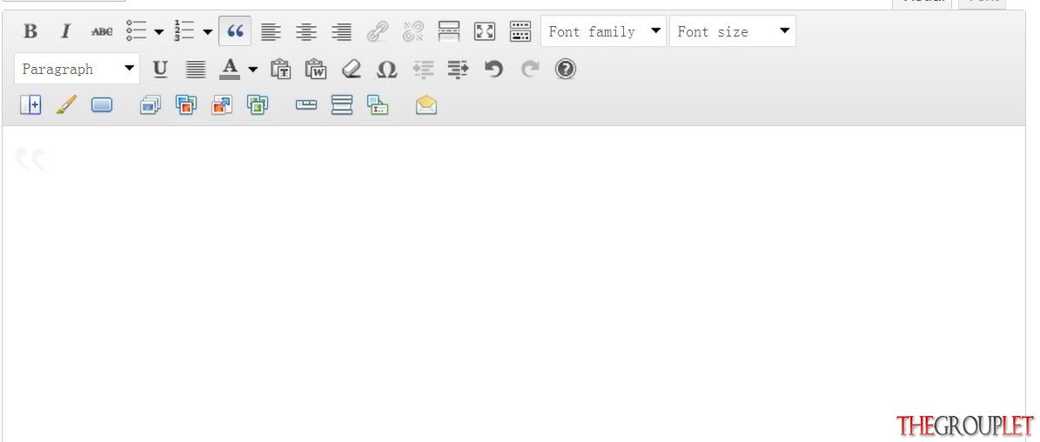Insert special character with Omega icon

[386, 69]
